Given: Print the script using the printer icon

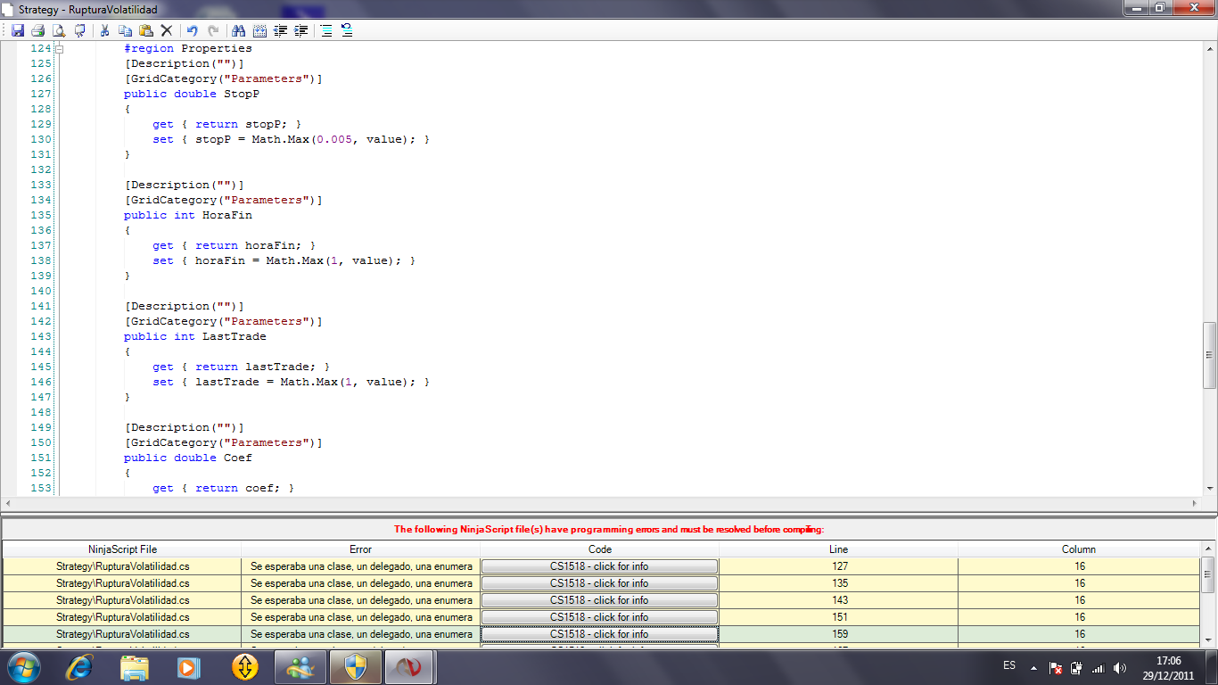Looking at the screenshot, I should (x=38, y=30).
